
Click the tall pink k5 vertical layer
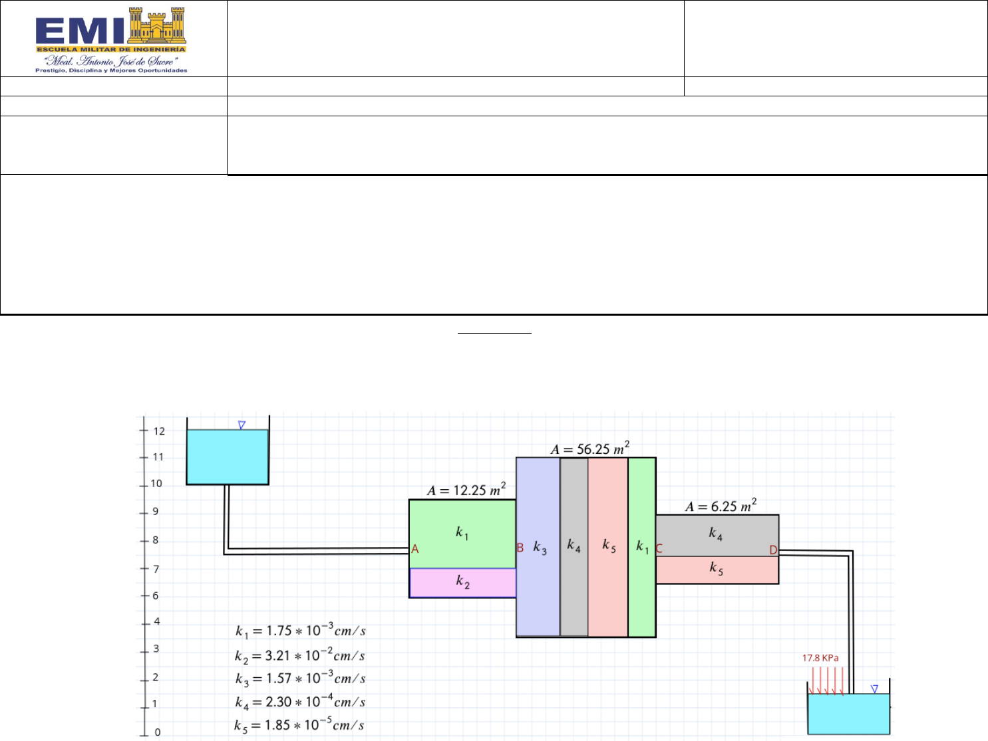coord(608,547)
